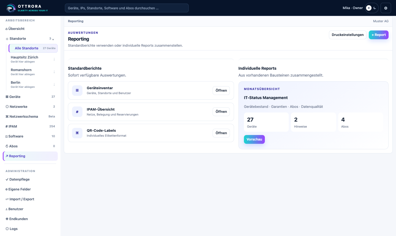This screenshot has height=236, width=396.
Task: Open Endkunden in the sidebar
Action: click(x=30, y=219)
